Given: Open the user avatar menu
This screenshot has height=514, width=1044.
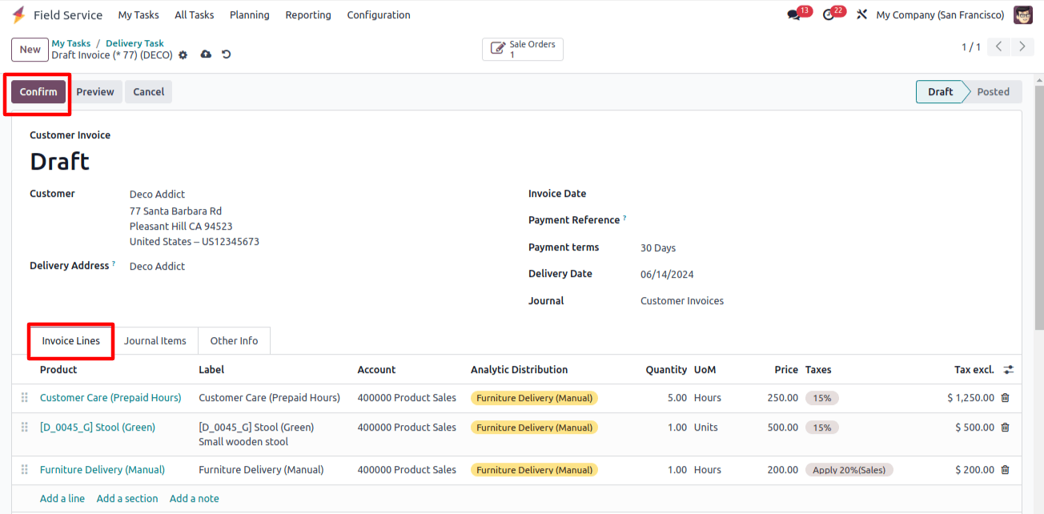Looking at the screenshot, I should (1022, 14).
